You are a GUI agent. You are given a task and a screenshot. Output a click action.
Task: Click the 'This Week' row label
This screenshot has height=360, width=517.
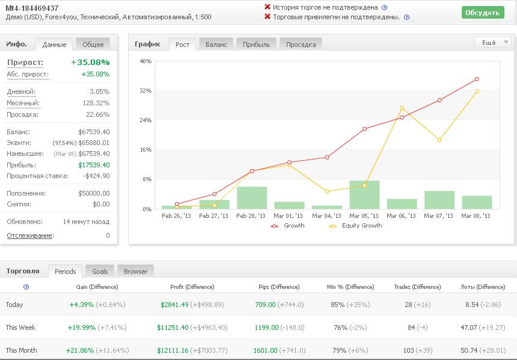click(20, 327)
